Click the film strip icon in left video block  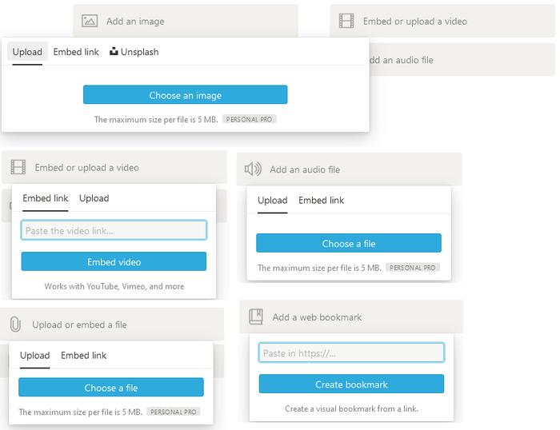pos(18,167)
